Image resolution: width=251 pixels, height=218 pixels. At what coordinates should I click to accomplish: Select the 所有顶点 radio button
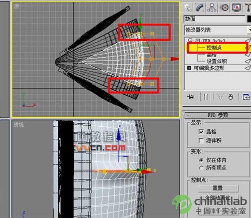201,168
